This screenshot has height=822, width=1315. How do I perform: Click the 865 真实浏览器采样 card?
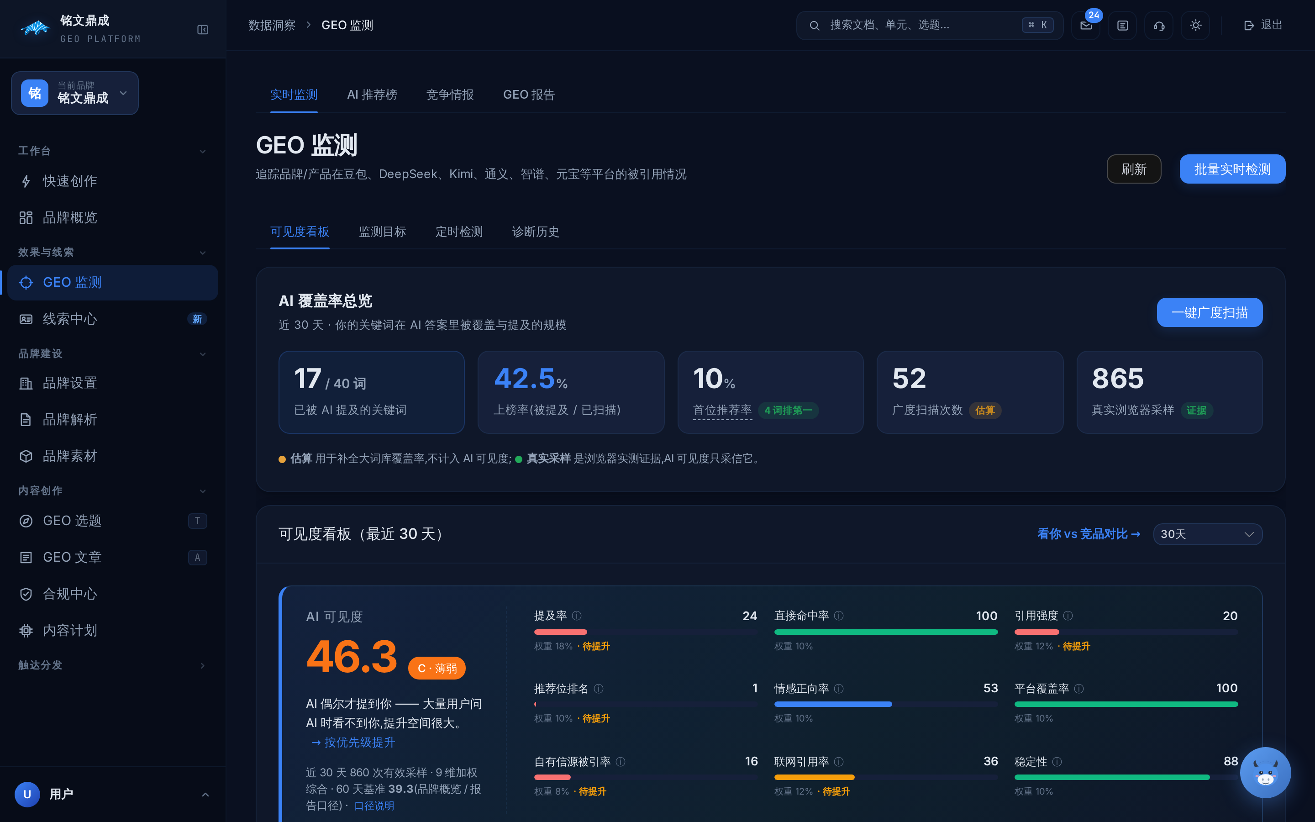1169,392
